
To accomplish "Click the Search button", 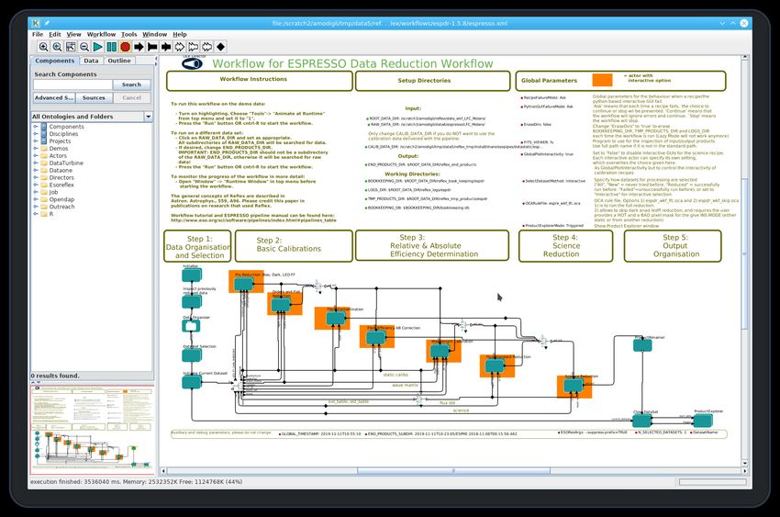I will (x=131, y=84).
